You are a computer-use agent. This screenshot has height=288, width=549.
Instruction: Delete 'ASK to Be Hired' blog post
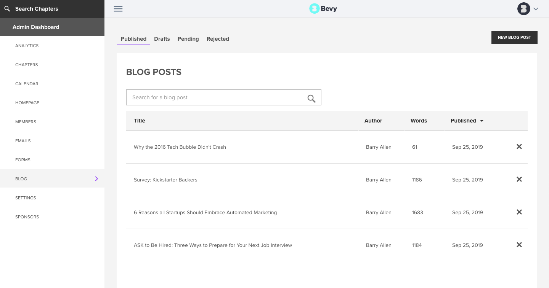pos(519,245)
